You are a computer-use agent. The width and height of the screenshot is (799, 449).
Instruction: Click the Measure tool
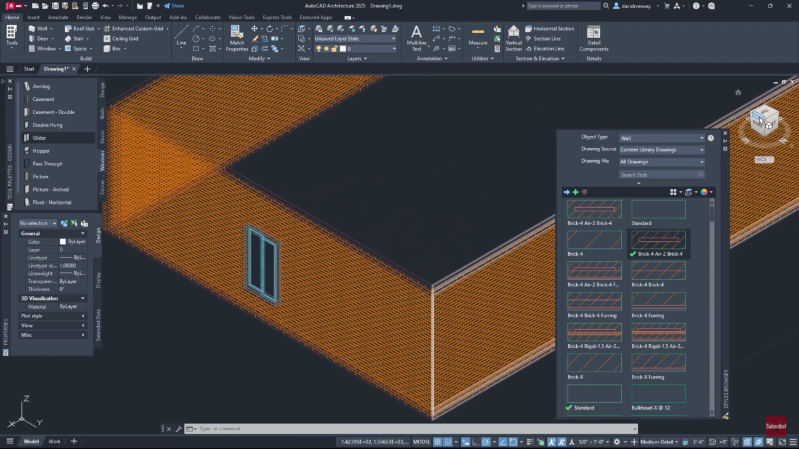pyautogui.click(x=478, y=36)
